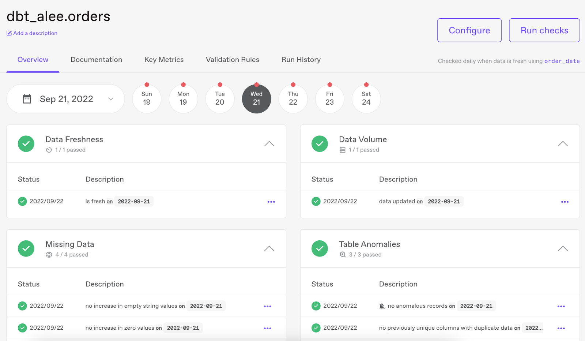This screenshot has height=341, width=585.
Task: Collapse the Data Volume section
Action: (x=563, y=144)
